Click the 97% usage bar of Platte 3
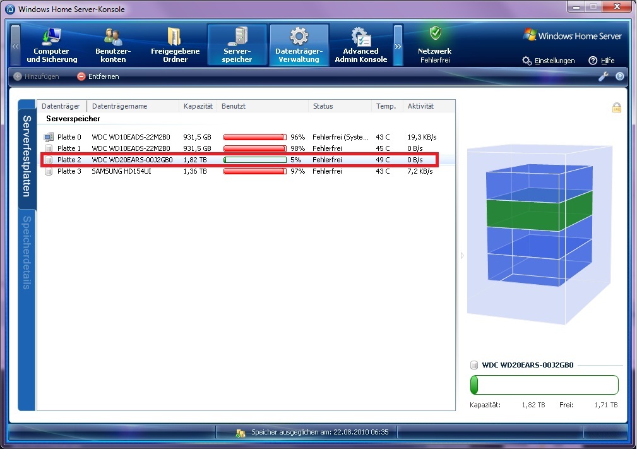This screenshot has width=637, height=449. (254, 171)
